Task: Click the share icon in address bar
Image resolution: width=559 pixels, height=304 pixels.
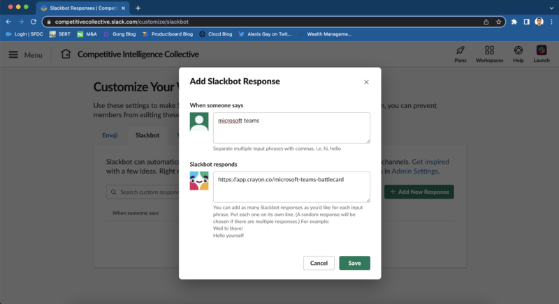Action: (x=486, y=22)
